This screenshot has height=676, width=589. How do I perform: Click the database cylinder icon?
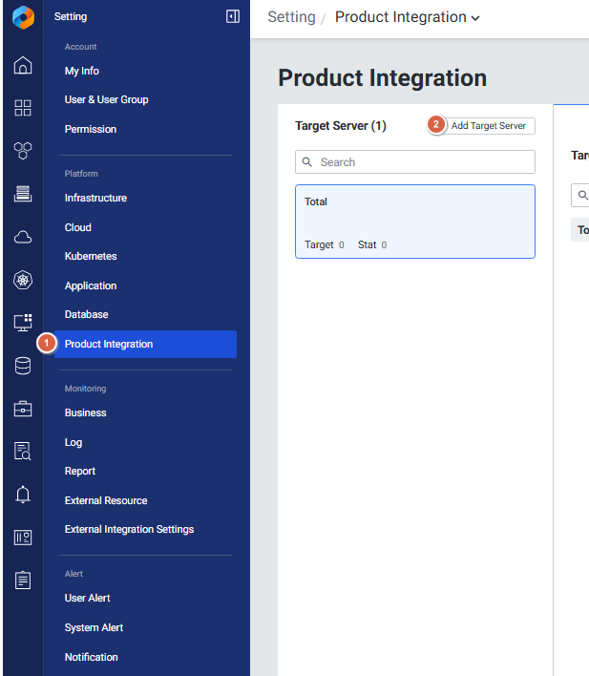point(23,366)
